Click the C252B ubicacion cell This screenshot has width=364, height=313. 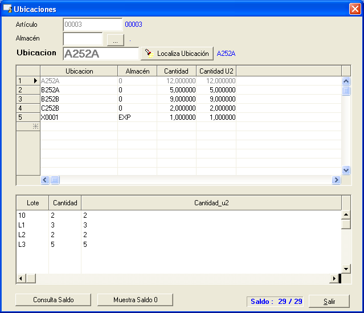click(79, 108)
